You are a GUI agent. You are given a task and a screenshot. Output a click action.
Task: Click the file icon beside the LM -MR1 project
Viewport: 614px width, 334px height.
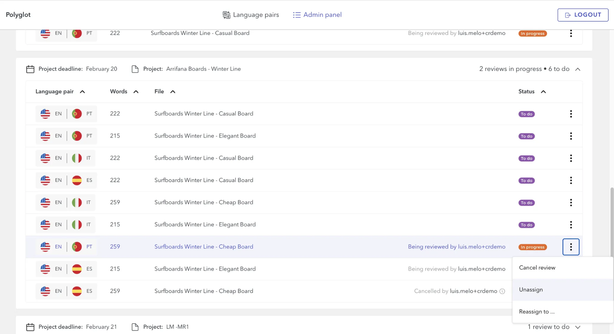(135, 327)
